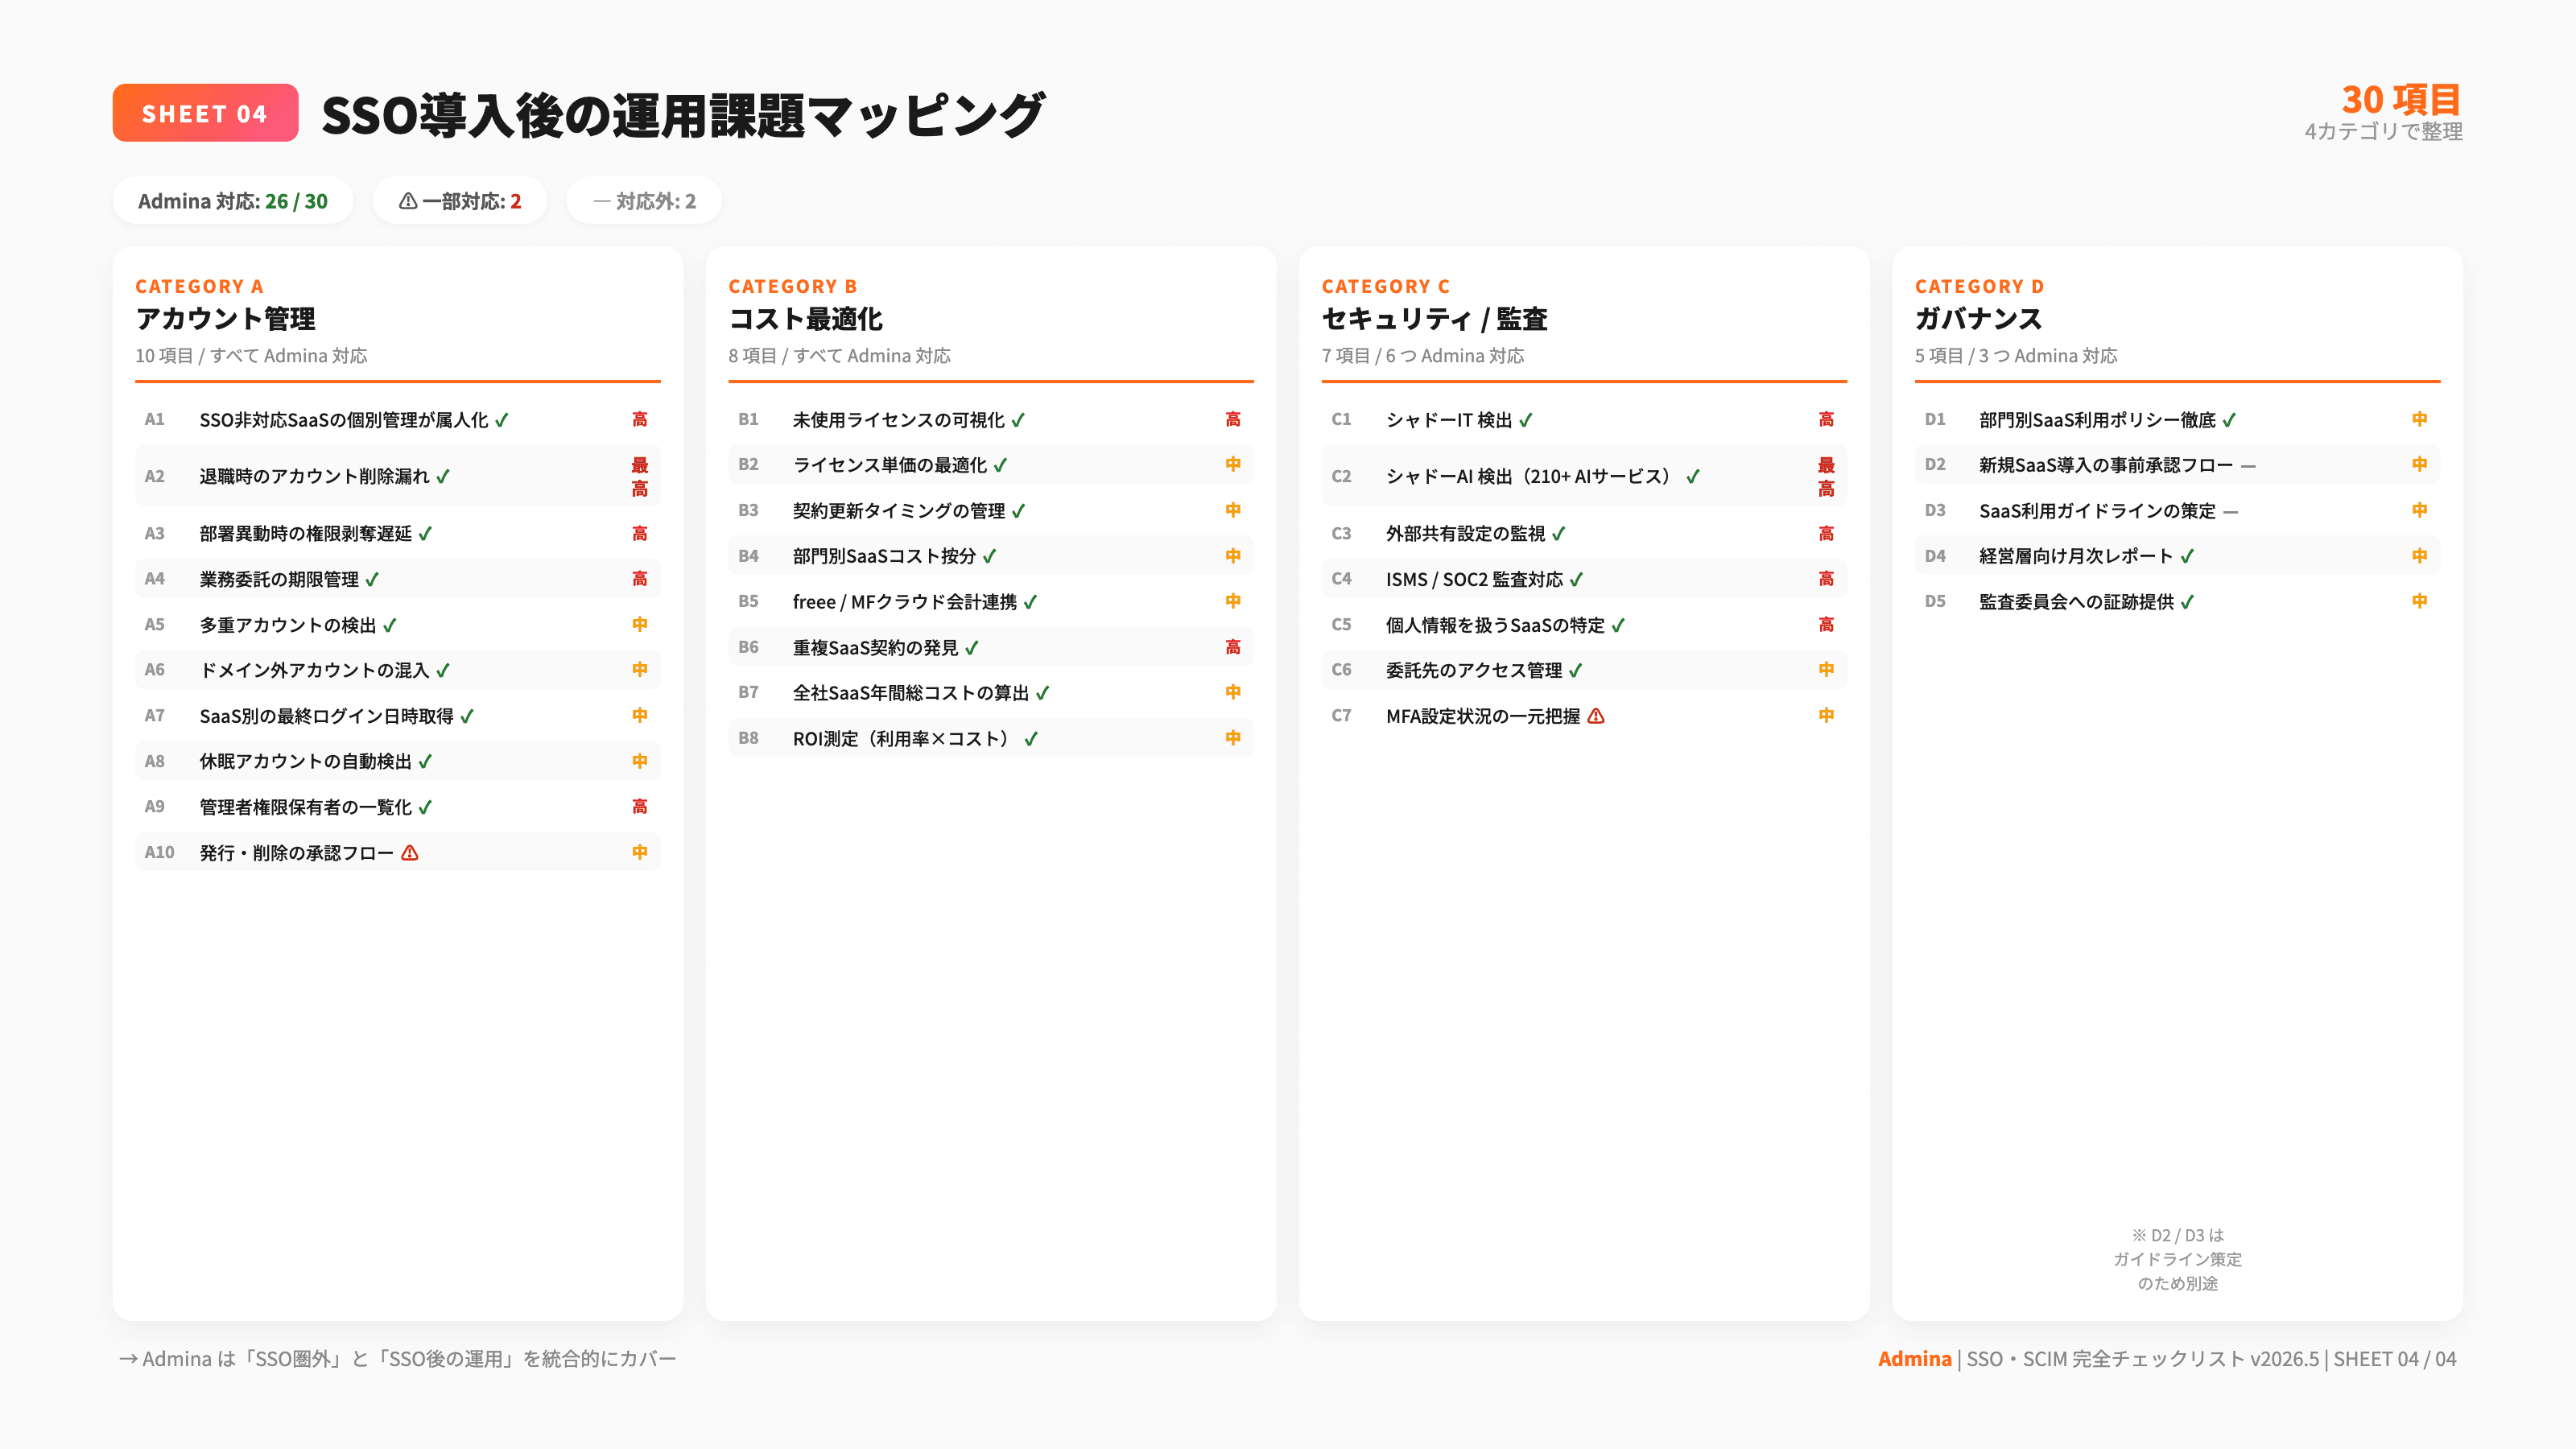Click the checkmark beside freee / MFクラウド会計連携
This screenshot has width=2576, height=1449.
click(x=1031, y=602)
